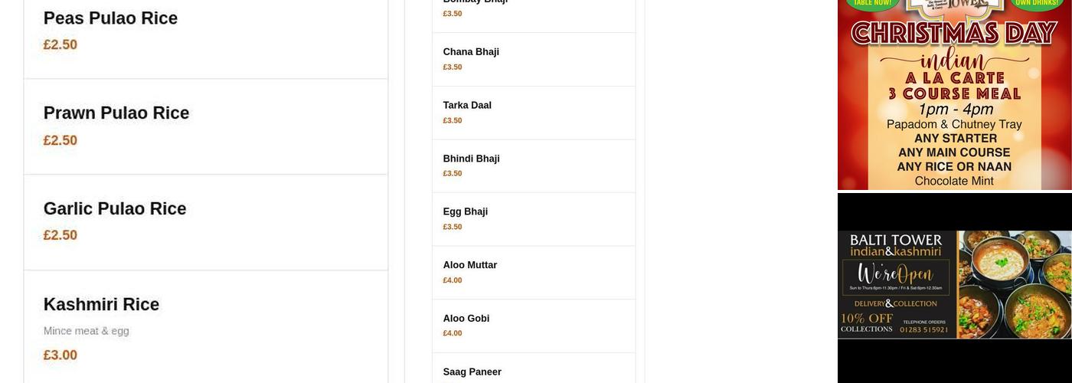
Task: Click the Balti Tower We're Open advert
Action: [x=954, y=283]
